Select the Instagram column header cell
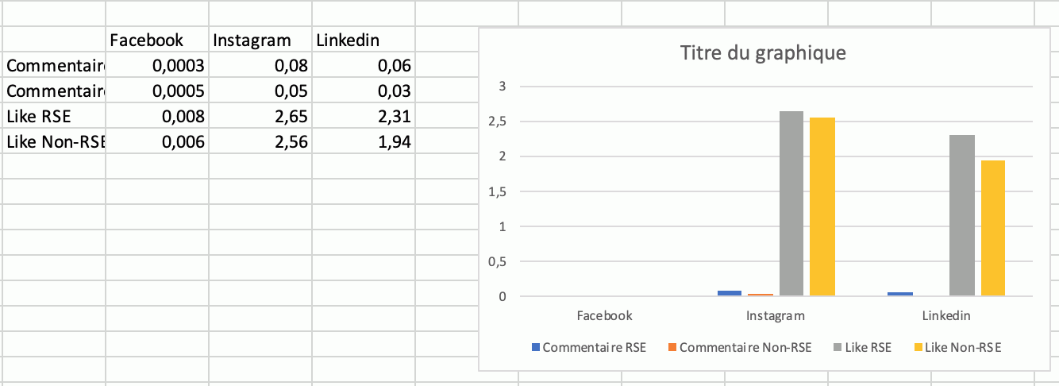 tap(260, 40)
